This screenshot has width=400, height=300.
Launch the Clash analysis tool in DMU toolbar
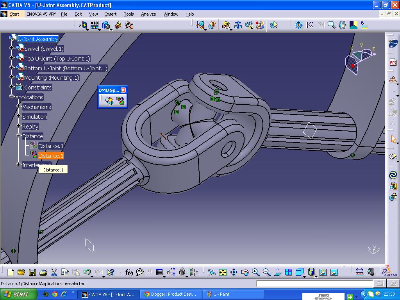(x=109, y=100)
